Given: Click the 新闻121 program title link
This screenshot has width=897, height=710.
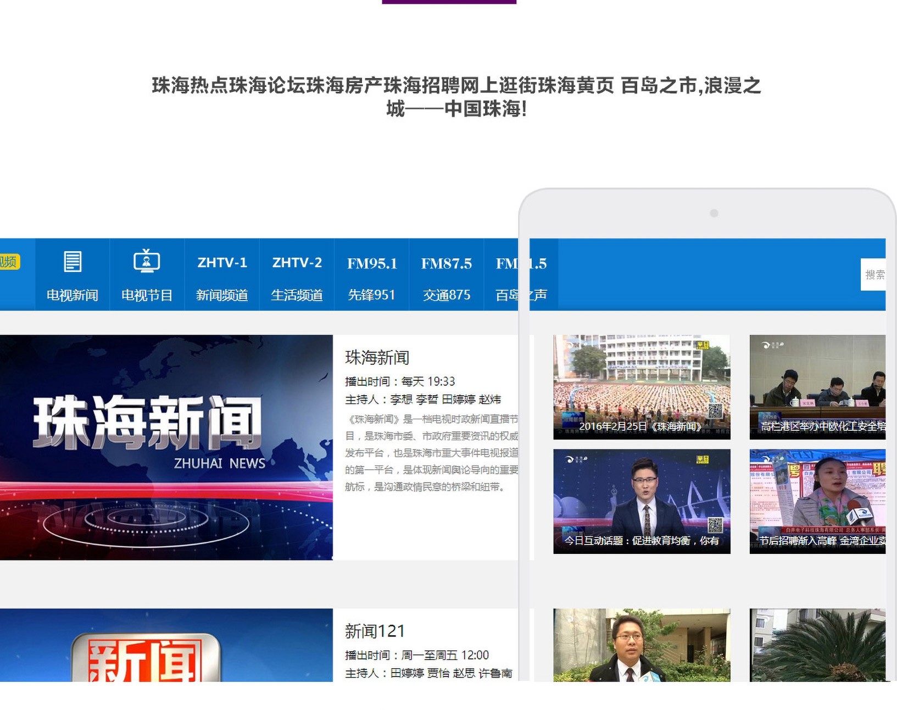Looking at the screenshot, I should coord(375,631).
